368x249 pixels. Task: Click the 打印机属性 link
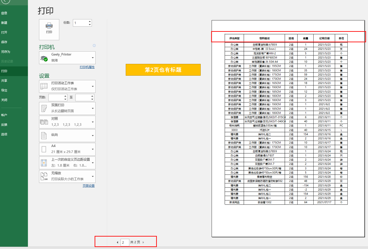[x=87, y=67]
